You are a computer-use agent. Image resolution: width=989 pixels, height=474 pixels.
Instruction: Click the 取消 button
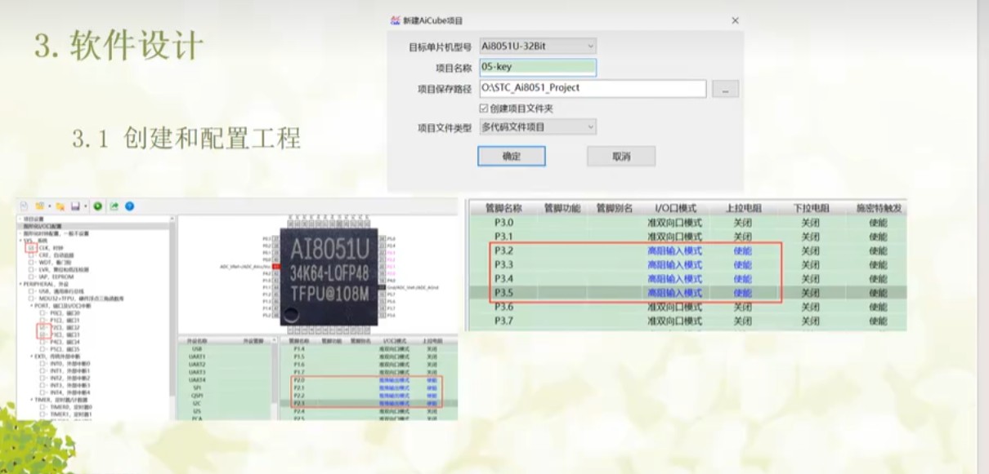pyautogui.click(x=620, y=156)
